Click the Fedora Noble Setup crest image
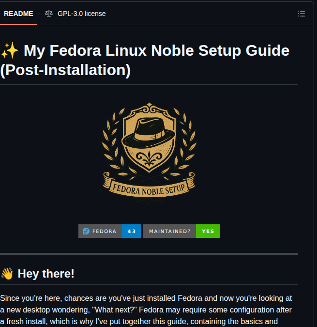Screen dimensions: 317x327 (x=149, y=153)
